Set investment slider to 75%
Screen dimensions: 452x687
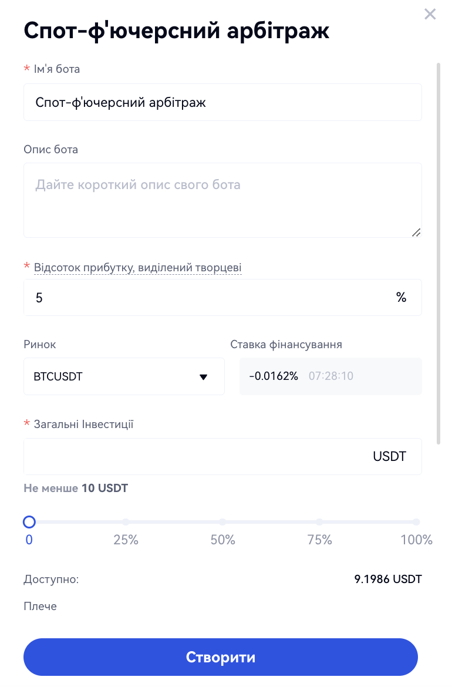(319, 522)
